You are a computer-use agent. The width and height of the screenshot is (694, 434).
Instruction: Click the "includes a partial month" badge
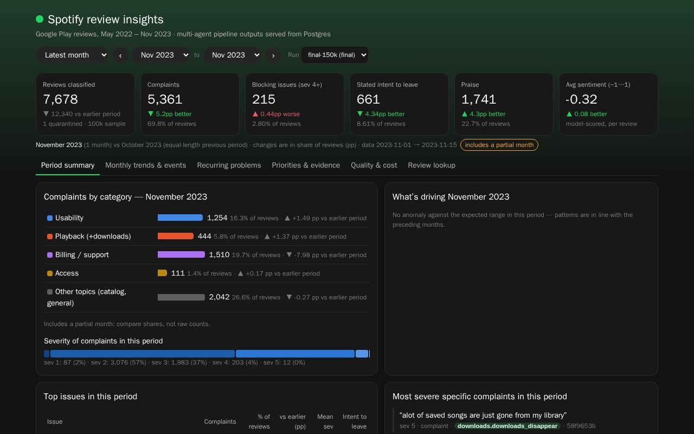pyautogui.click(x=499, y=145)
